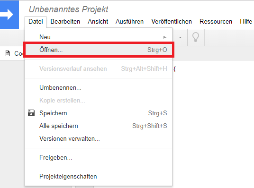Open the Ressourcen menu

(216, 21)
